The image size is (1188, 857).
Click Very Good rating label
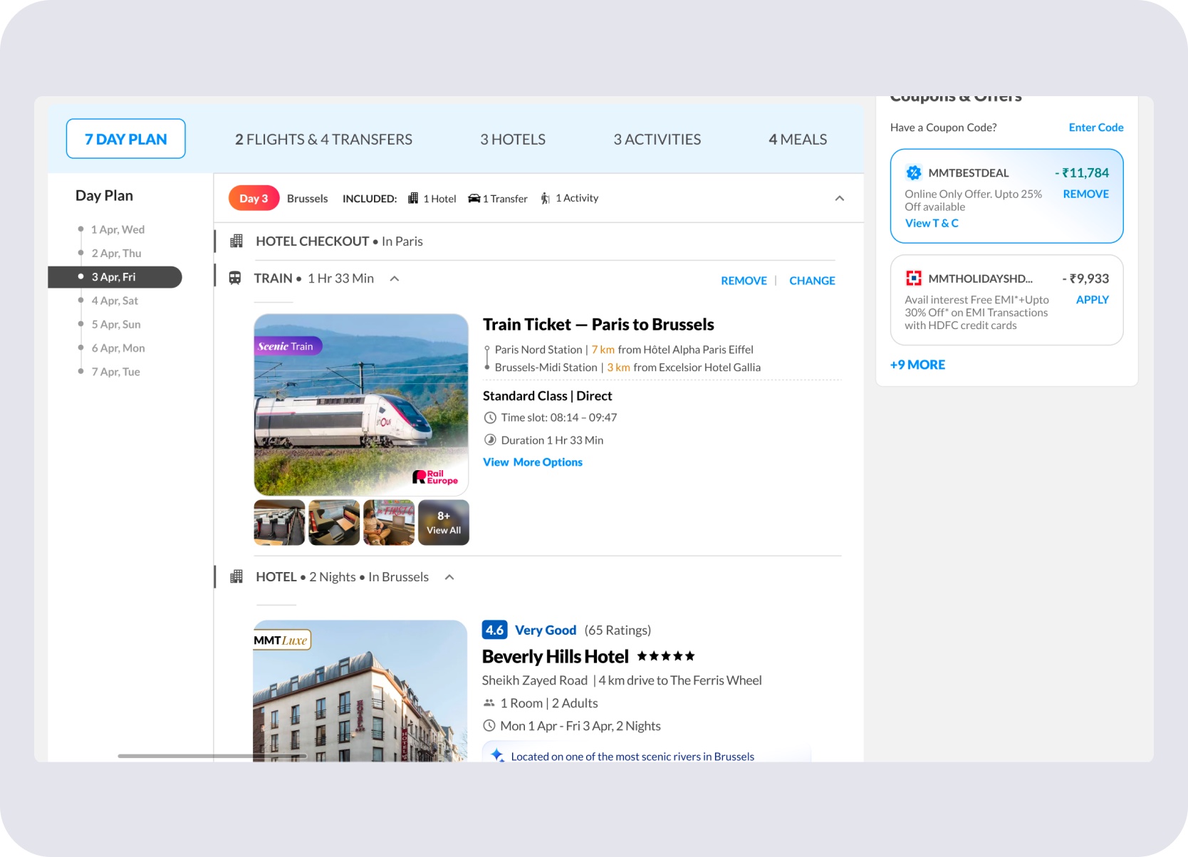click(x=546, y=630)
